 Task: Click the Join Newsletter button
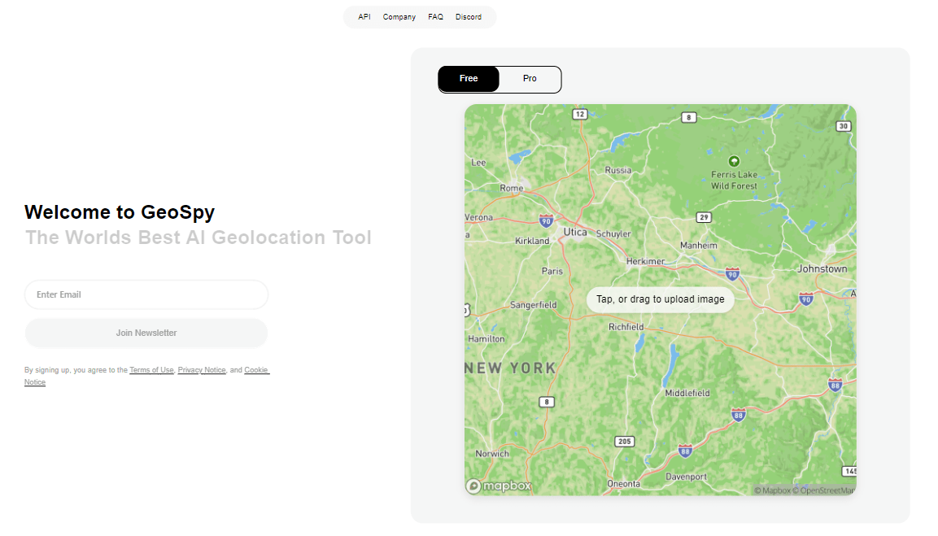coord(146,333)
